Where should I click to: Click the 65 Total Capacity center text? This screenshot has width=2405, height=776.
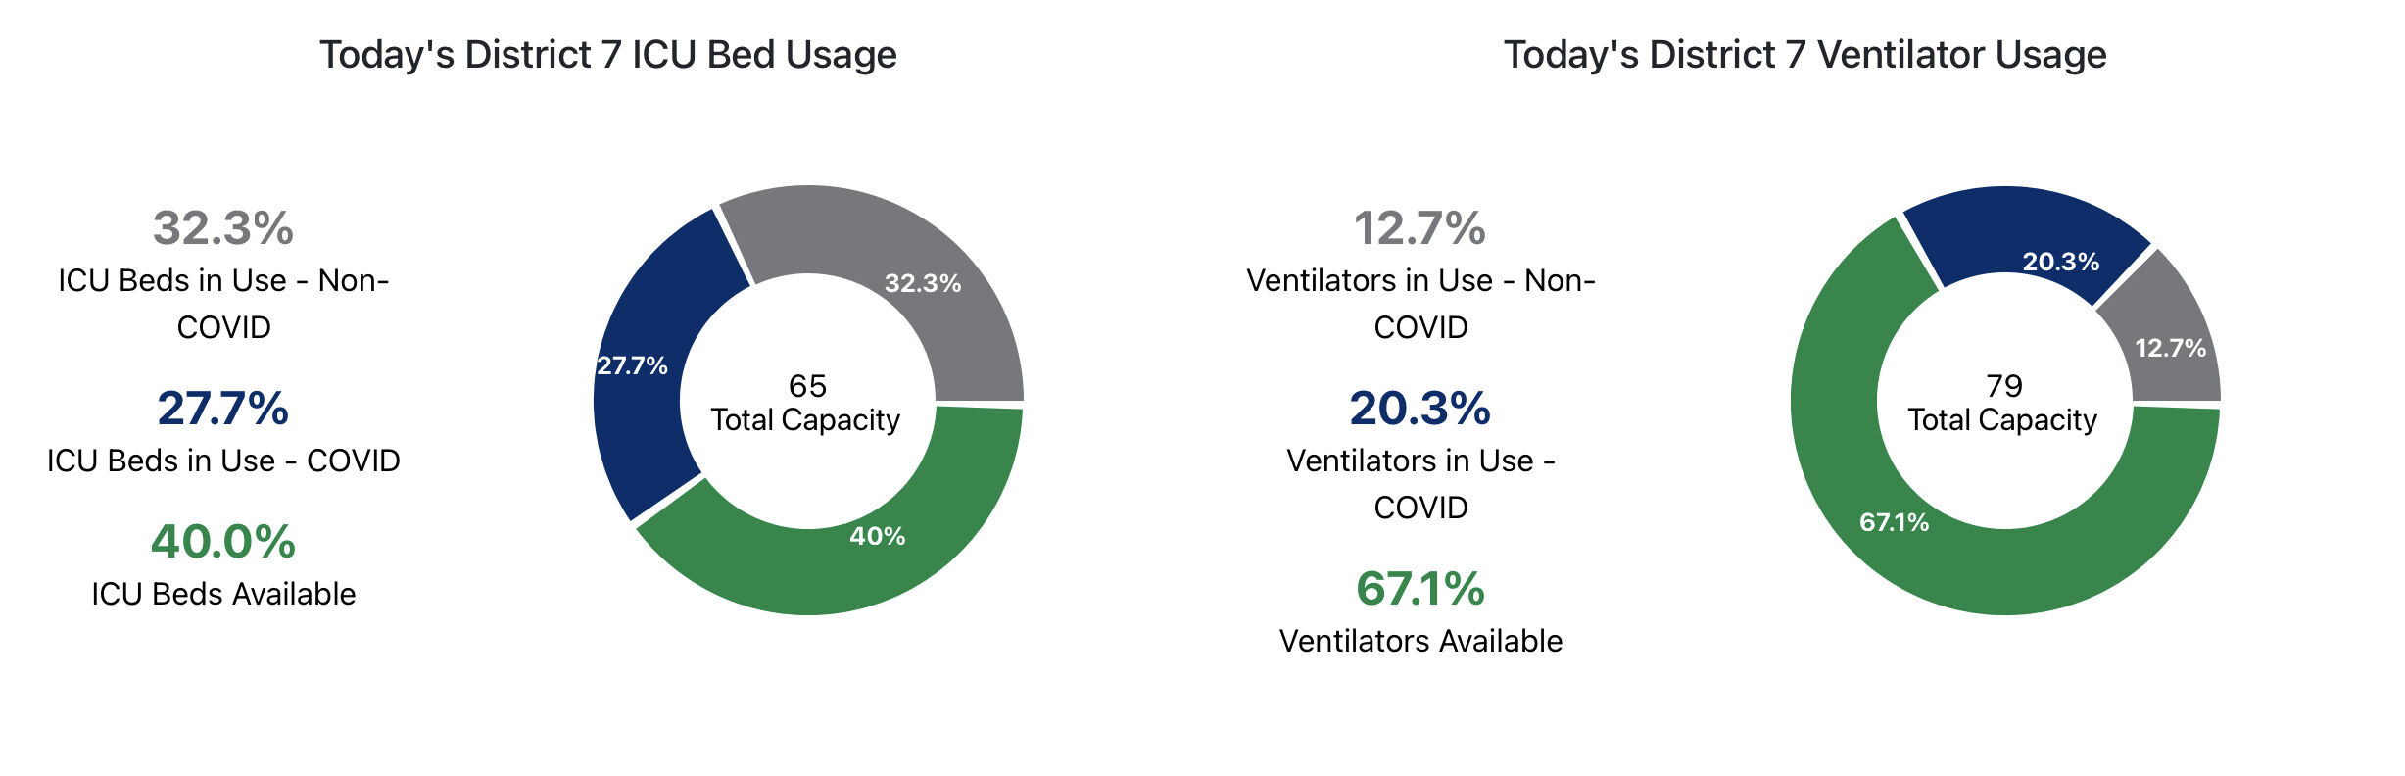click(806, 403)
